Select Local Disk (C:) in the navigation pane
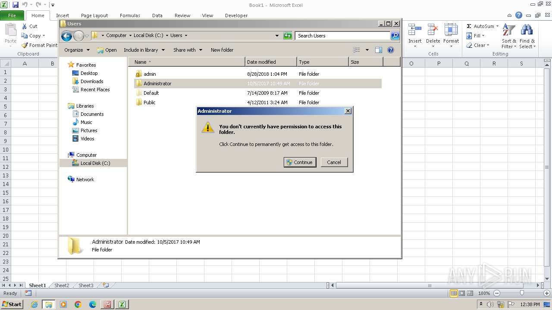 95,163
